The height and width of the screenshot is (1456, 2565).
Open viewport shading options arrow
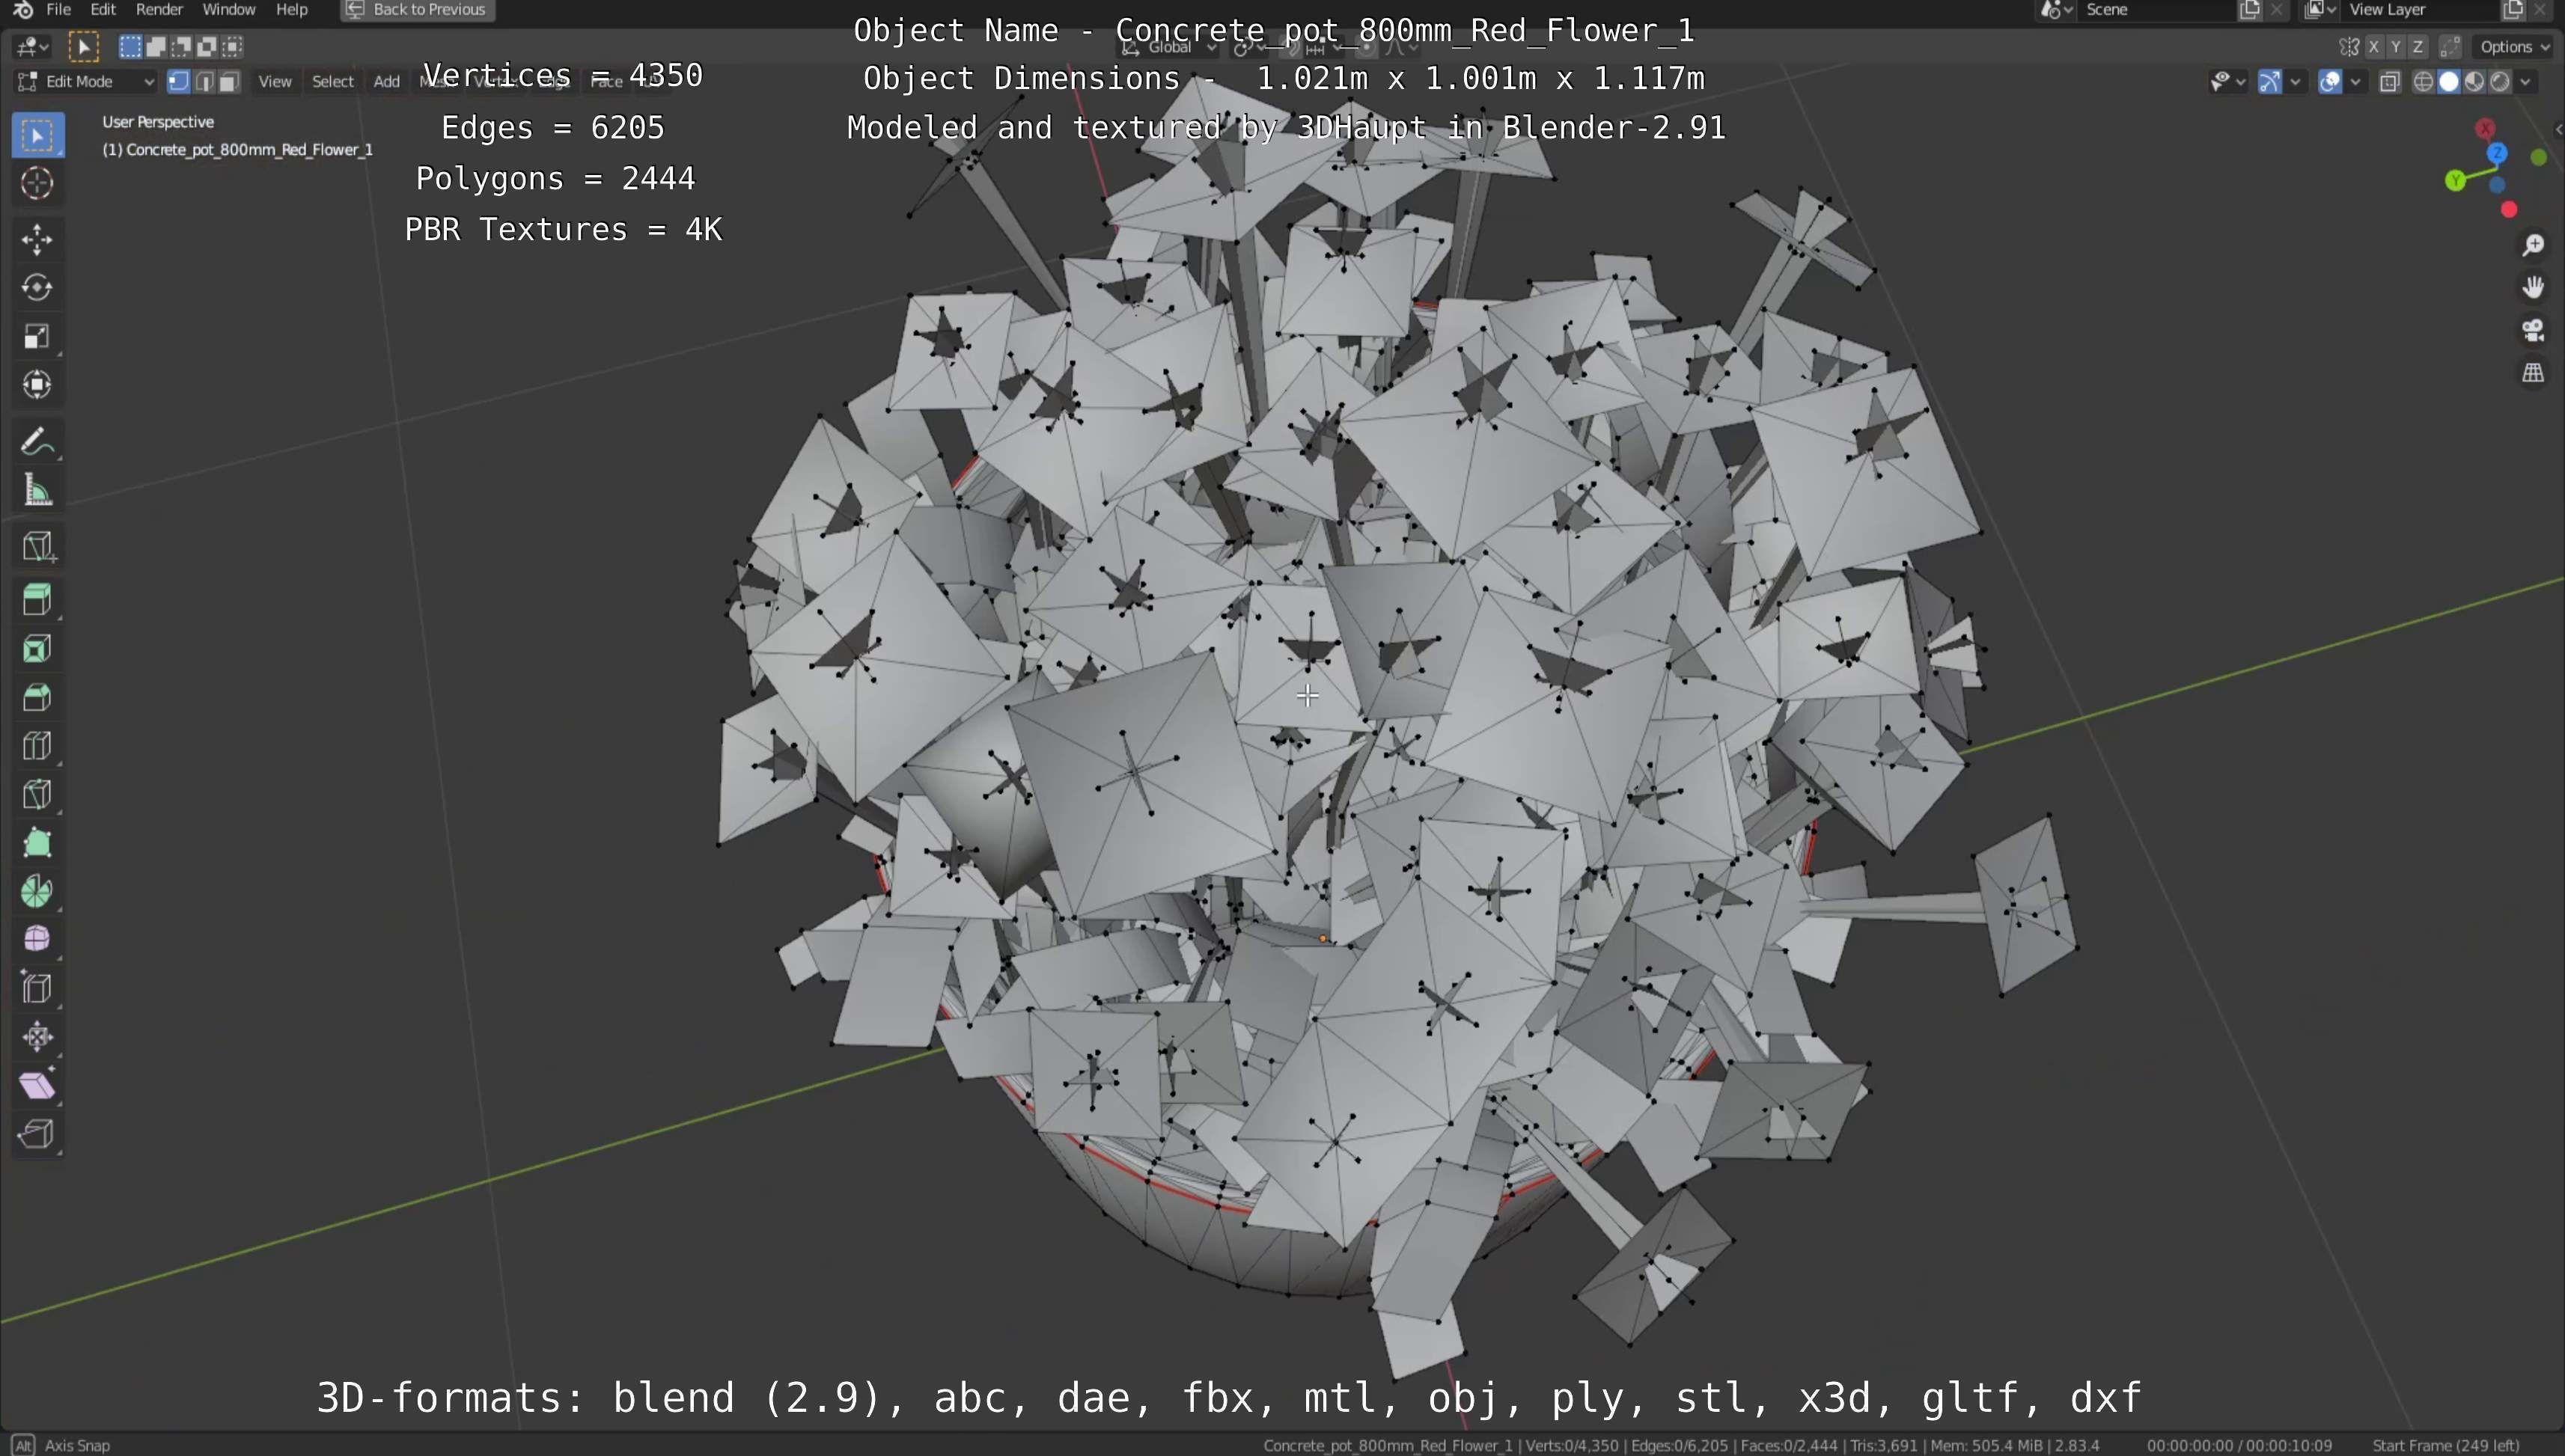[x=2526, y=82]
